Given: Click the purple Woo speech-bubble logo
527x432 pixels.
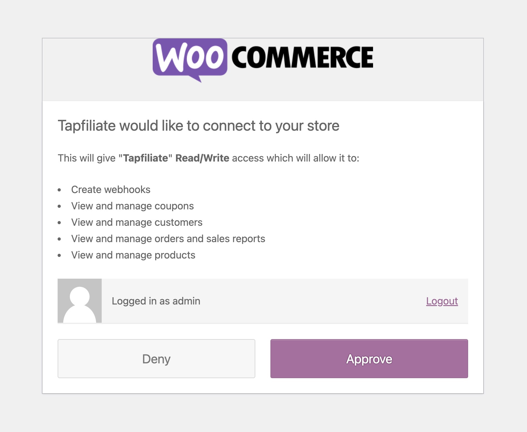Looking at the screenshot, I should (190, 58).
